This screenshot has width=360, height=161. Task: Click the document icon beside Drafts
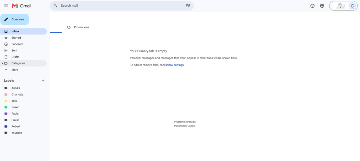pos(6,57)
